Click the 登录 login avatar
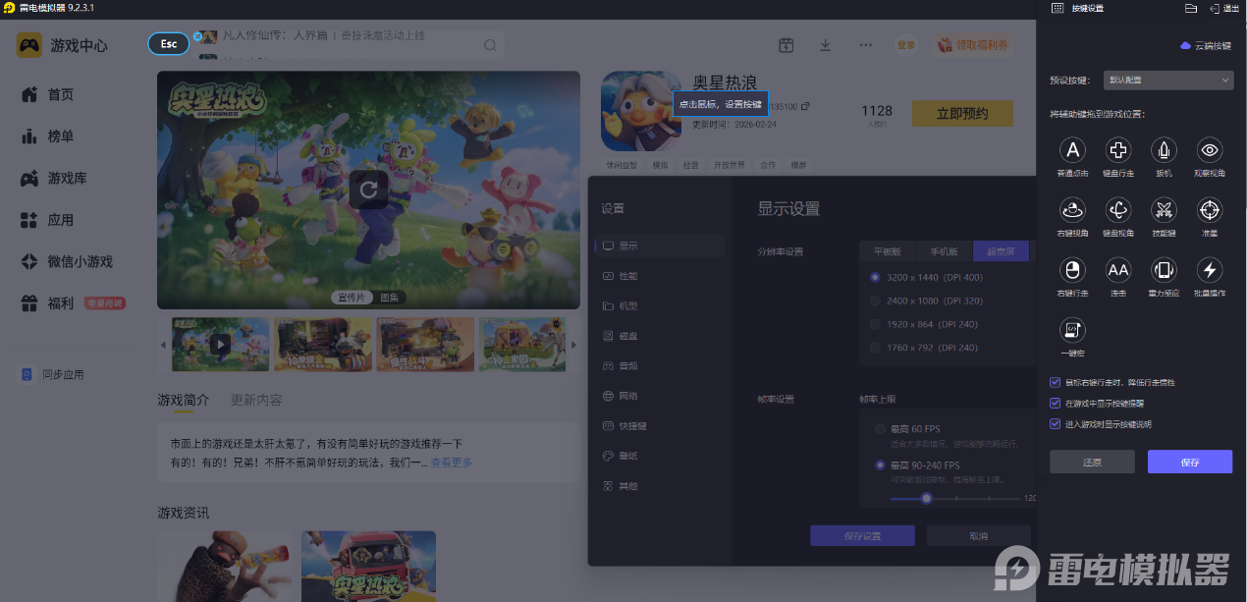The width and height of the screenshot is (1247, 602). pyautogui.click(x=905, y=45)
